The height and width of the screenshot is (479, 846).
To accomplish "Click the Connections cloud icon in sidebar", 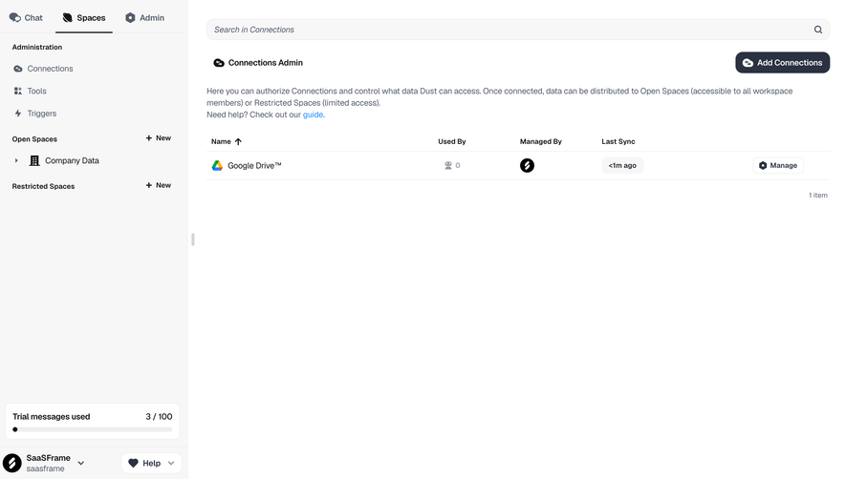I will pos(18,69).
